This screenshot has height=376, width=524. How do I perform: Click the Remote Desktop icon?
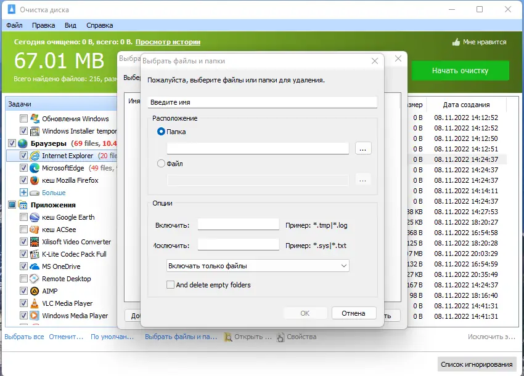click(35, 279)
